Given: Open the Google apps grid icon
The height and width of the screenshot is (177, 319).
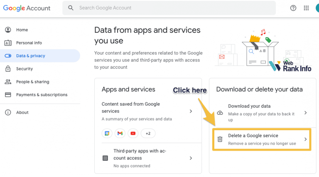Looking at the screenshot, I should click(x=306, y=8).
